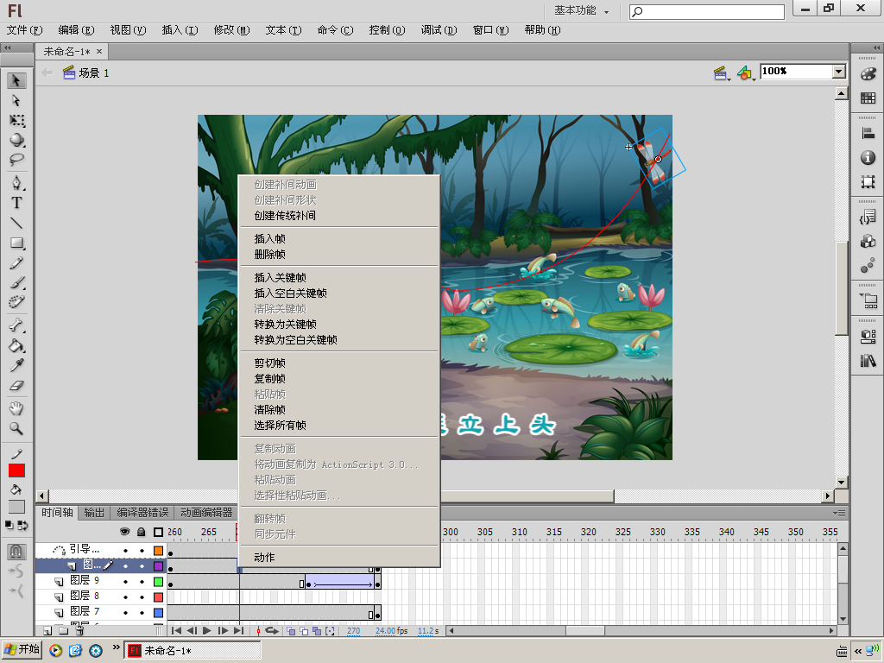The width and height of the screenshot is (884, 663).
Task: Click the black and white reset icon
Action: click(9, 526)
